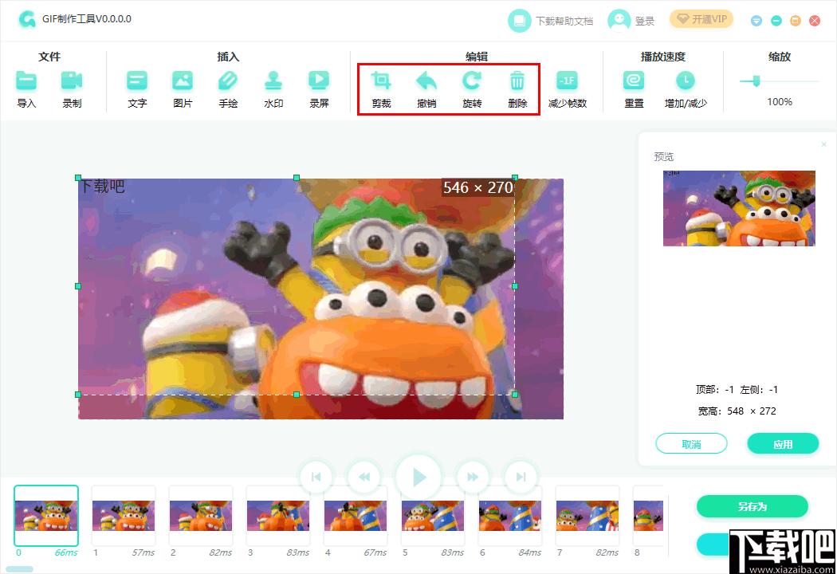This screenshot has width=837, height=574.
Task: Save the GIF using 另存为 button
Action: click(753, 506)
